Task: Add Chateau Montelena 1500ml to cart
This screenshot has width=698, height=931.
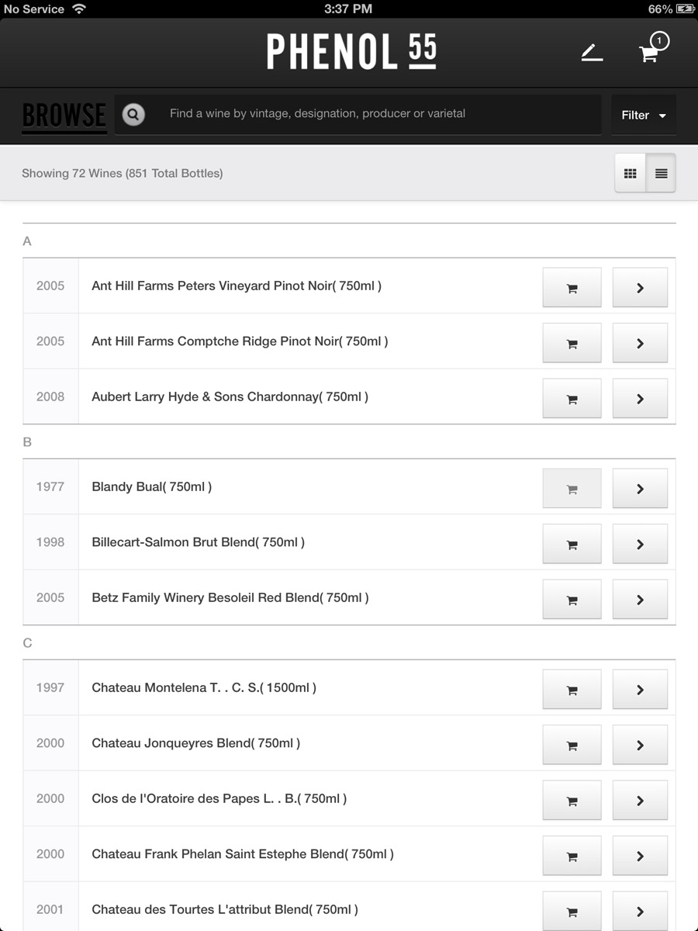Action: pyautogui.click(x=572, y=690)
